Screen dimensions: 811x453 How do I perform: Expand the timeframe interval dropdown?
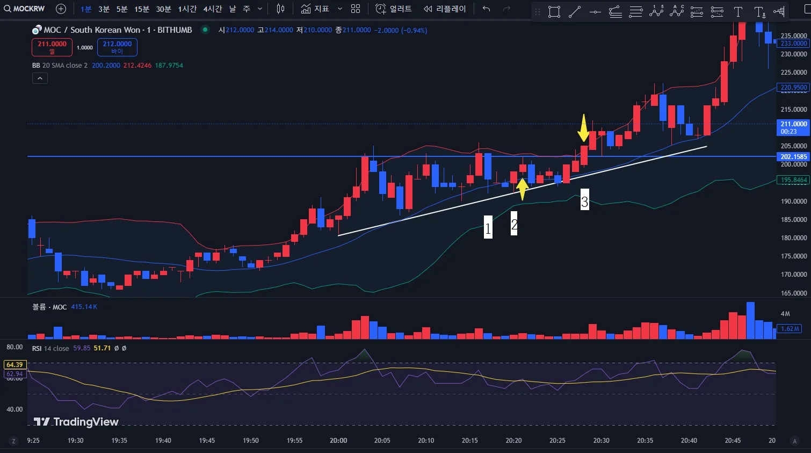[x=260, y=9]
